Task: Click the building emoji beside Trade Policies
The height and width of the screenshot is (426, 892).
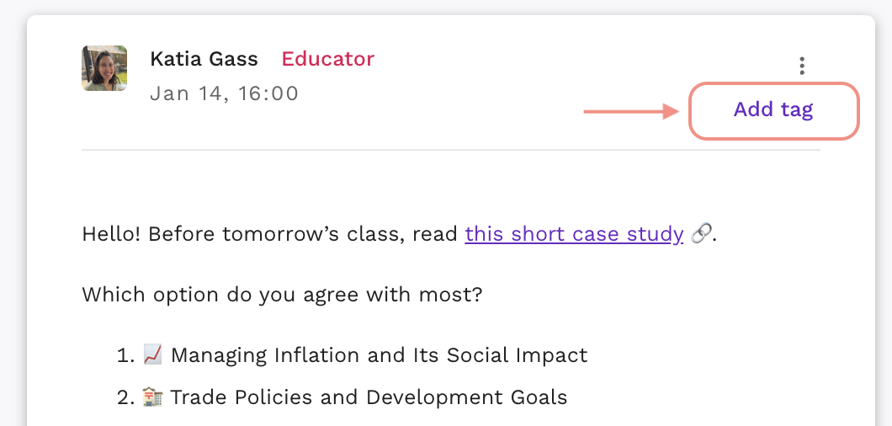Action: click(152, 397)
